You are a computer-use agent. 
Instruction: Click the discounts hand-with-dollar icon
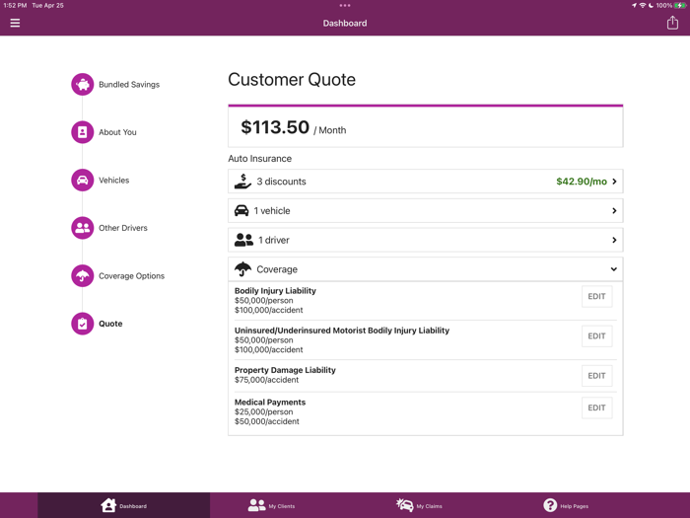[x=242, y=181]
